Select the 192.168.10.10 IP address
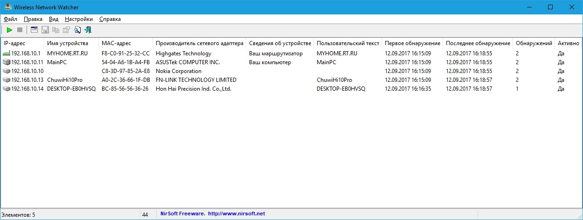Image resolution: width=583 pixels, height=220 pixels. (x=28, y=71)
